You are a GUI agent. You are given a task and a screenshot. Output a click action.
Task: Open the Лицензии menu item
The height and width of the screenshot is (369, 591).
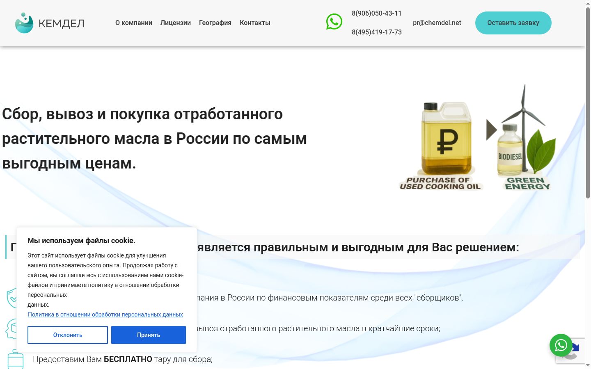click(176, 23)
